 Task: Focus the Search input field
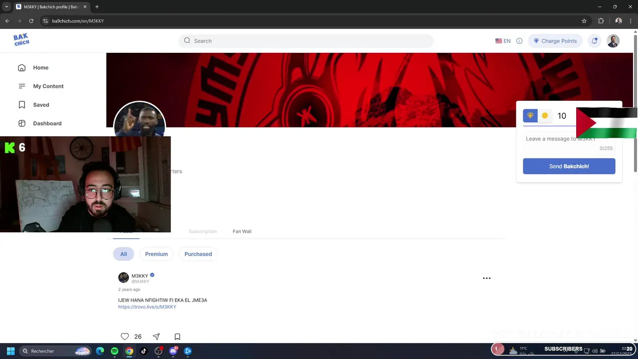click(306, 41)
